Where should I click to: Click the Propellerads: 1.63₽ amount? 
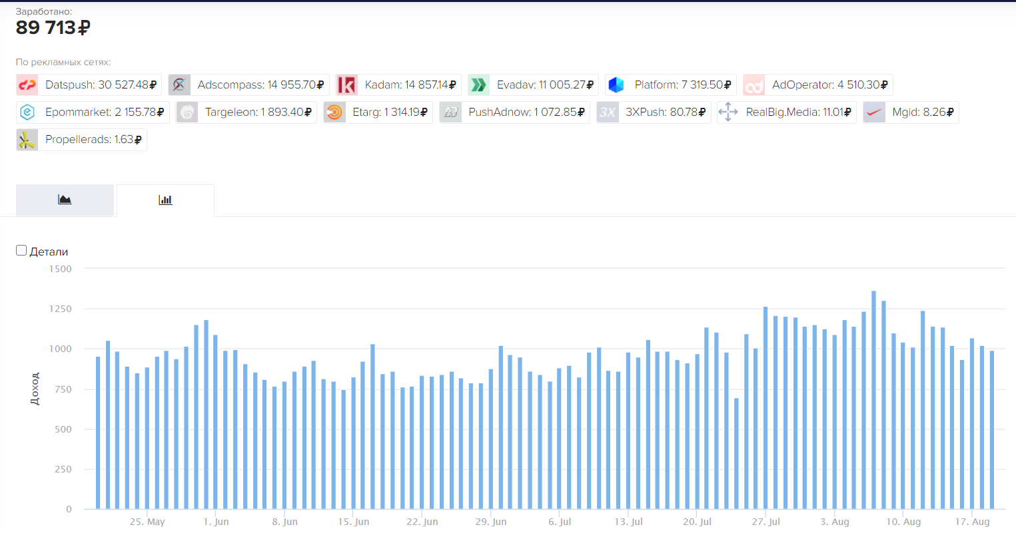point(93,140)
